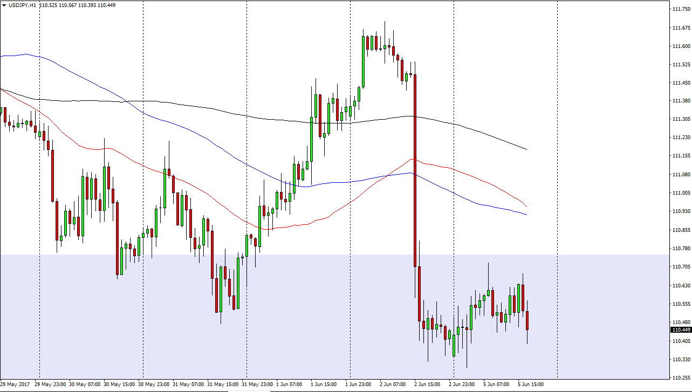Select the 1 Jun 07:00 time label
Image resolution: width=692 pixels, height=392 pixels.
[x=290, y=384]
